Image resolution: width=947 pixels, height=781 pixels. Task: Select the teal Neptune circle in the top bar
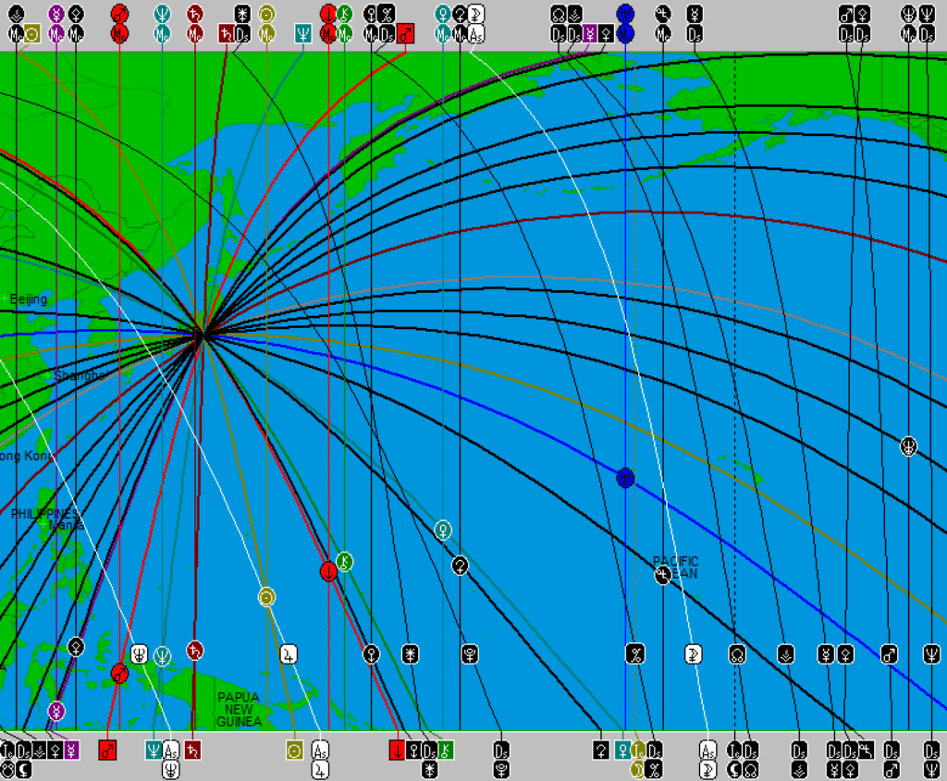(x=163, y=14)
